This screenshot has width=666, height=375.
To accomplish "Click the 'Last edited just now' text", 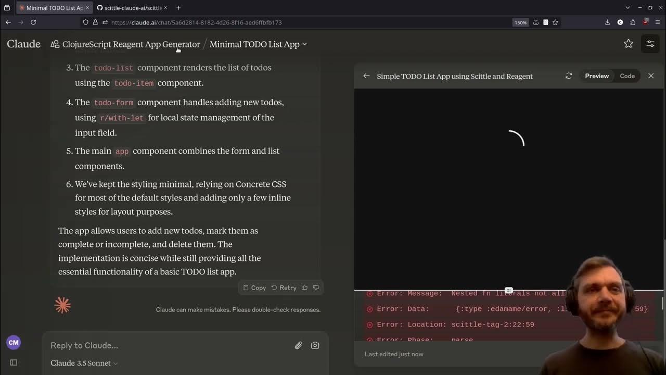I will pos(394,354).
